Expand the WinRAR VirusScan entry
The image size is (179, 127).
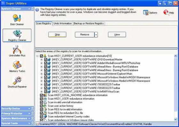pos(42,92)
